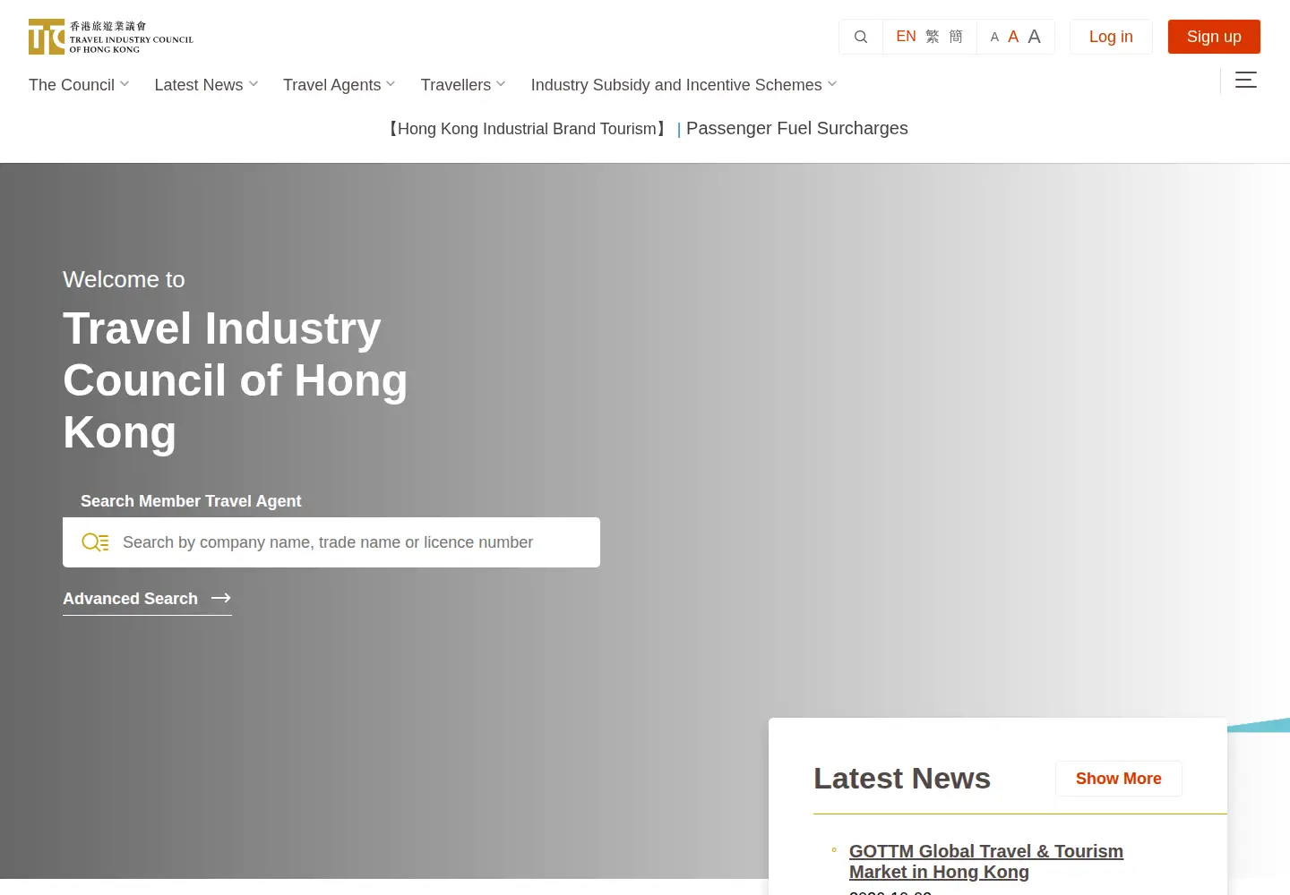Image resolution: width=1290 pixels, height=895 pixels.
Task: Click the Travel Industry Council logo
Action: pyautogui.click(x=111, y=37)
